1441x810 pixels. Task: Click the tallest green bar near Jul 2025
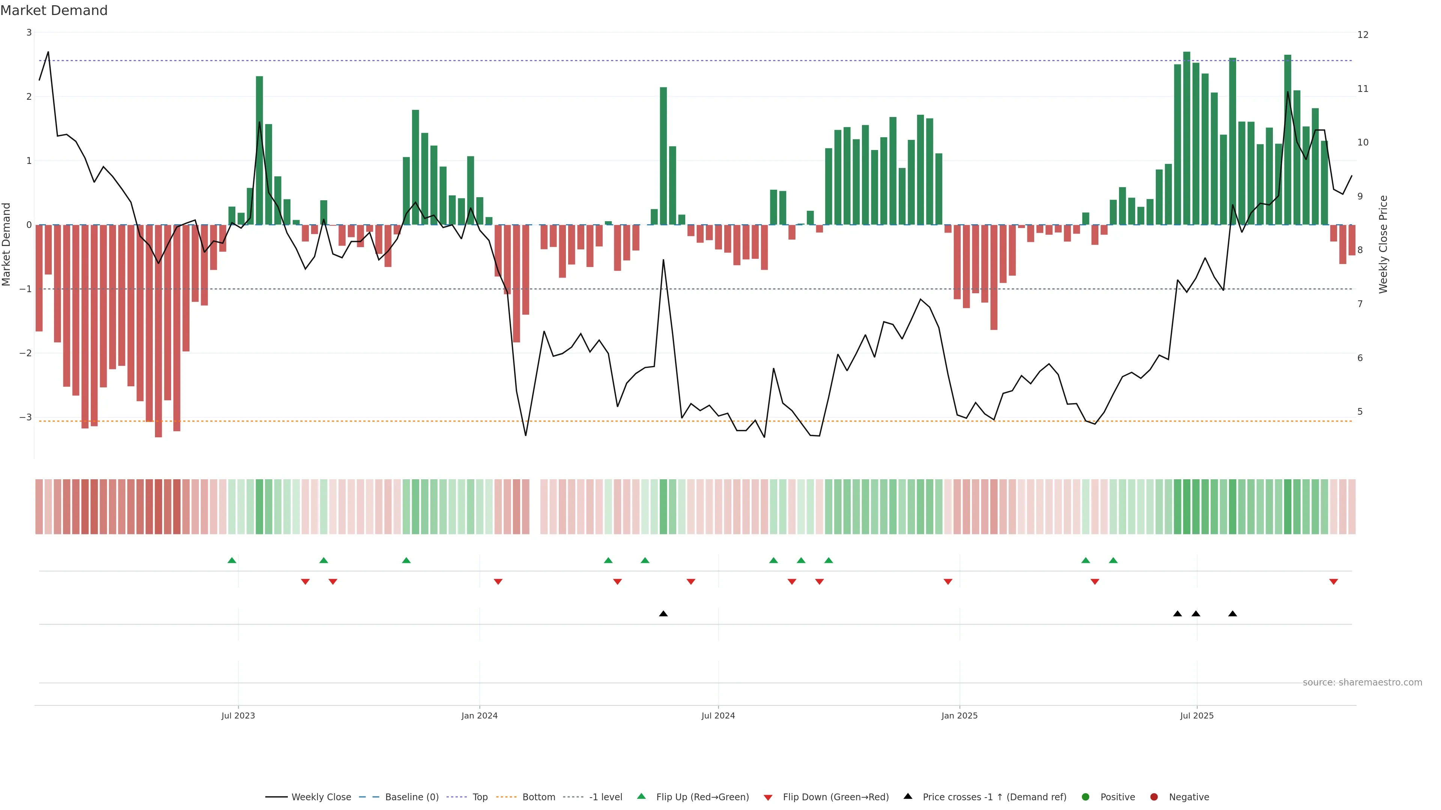click(x=1187, y=140)
